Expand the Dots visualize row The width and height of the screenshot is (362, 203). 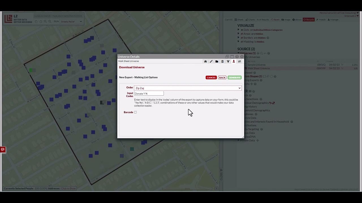[x=238, y=30]
